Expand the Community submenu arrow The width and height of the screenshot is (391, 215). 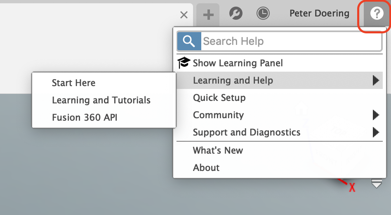click(376, 115)
